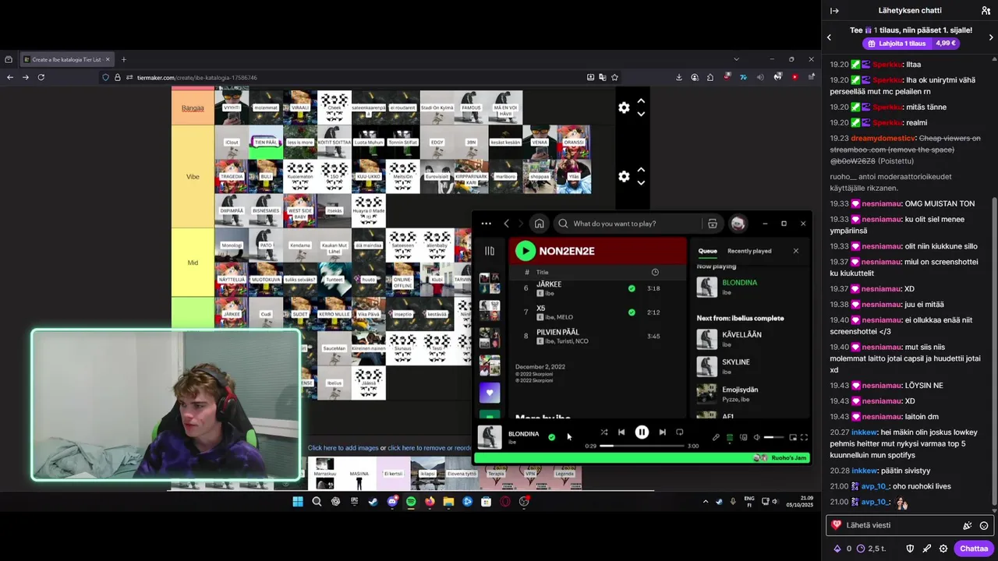998x561 pixels.
Task: Toggle saved checkmark next to BLONDINA in player
Action: click(551, 437)
